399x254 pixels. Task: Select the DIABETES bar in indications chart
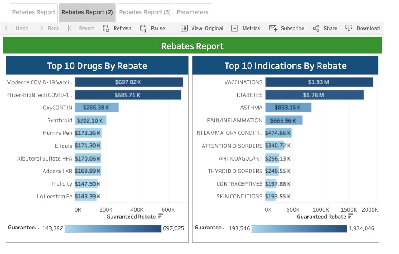tap(314, 95)
